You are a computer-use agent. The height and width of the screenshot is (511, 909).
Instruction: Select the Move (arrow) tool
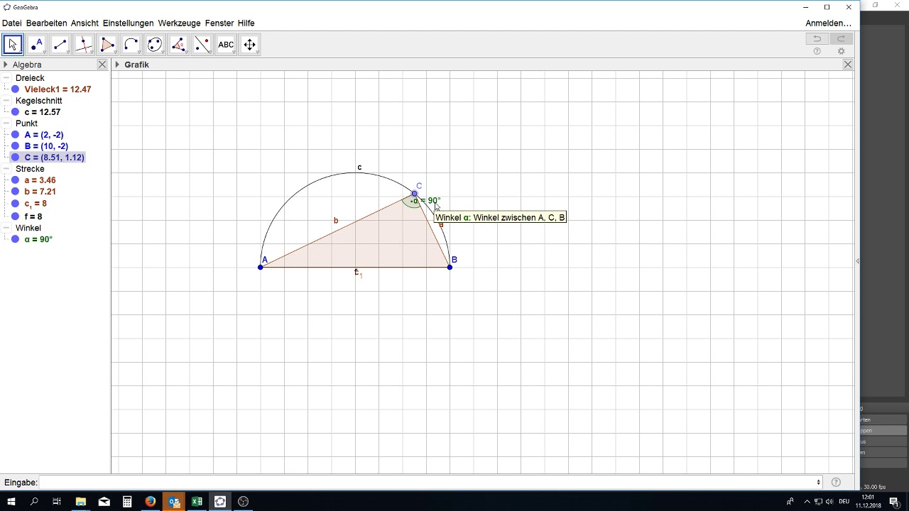[12, 45]
